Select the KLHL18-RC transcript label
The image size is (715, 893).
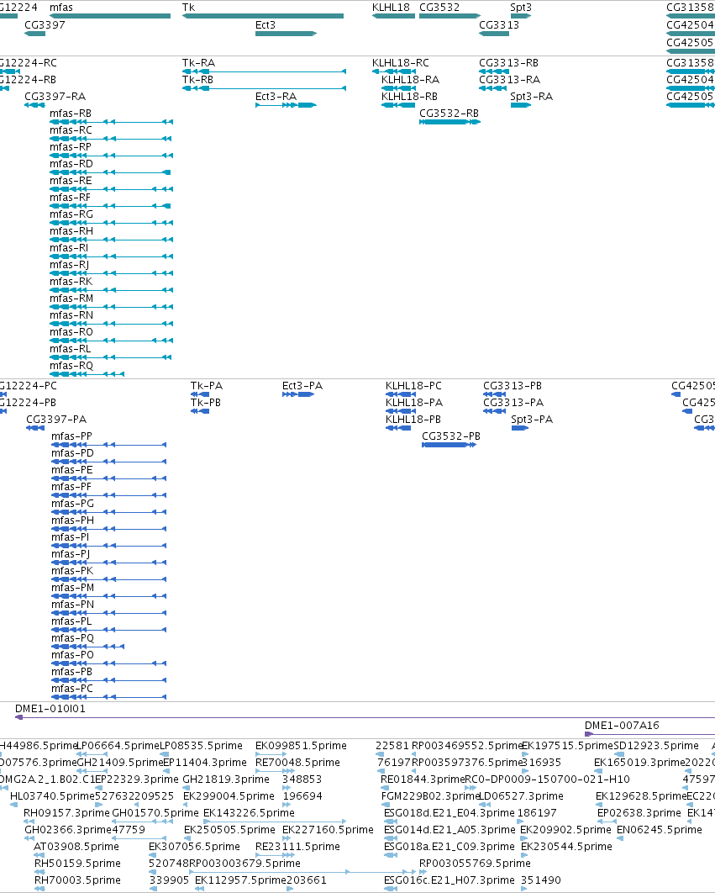(401, 63)
